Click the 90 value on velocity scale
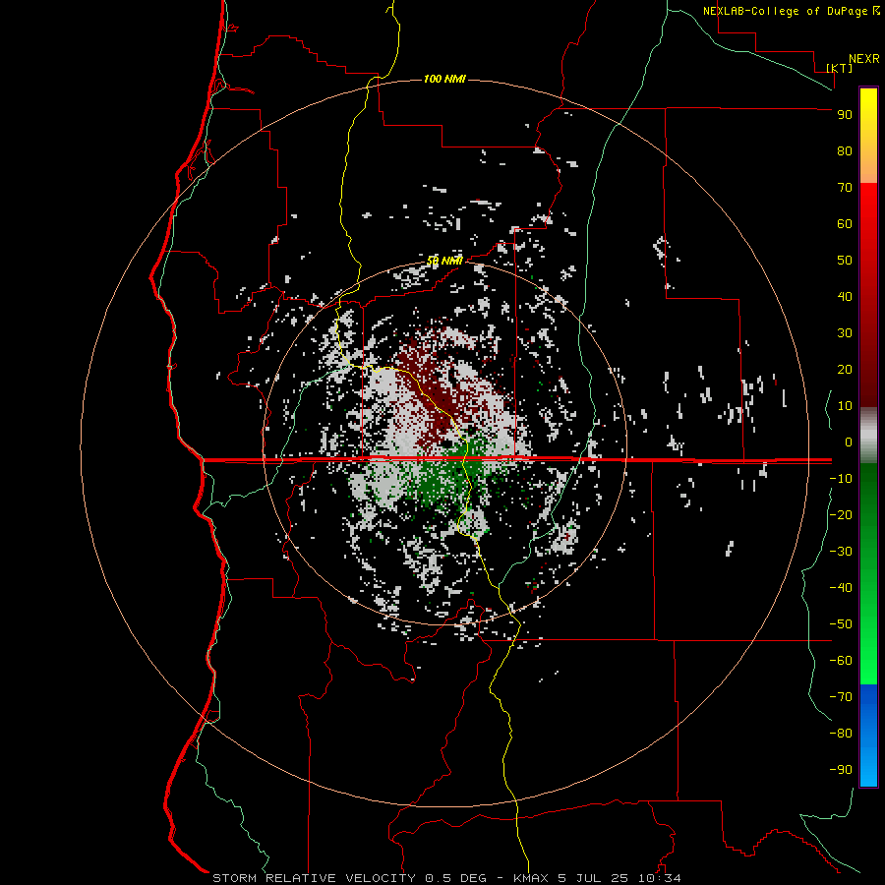The width and height of the screenshot is (885, 885). tap(845, 115)
